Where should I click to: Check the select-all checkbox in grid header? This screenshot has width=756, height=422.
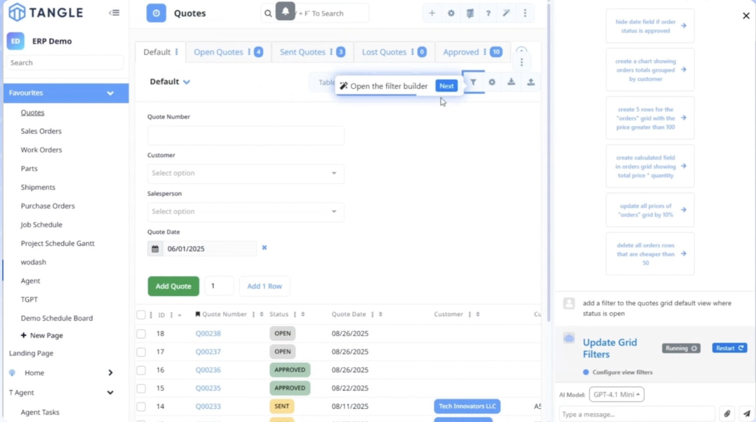[x=141, y=315]
